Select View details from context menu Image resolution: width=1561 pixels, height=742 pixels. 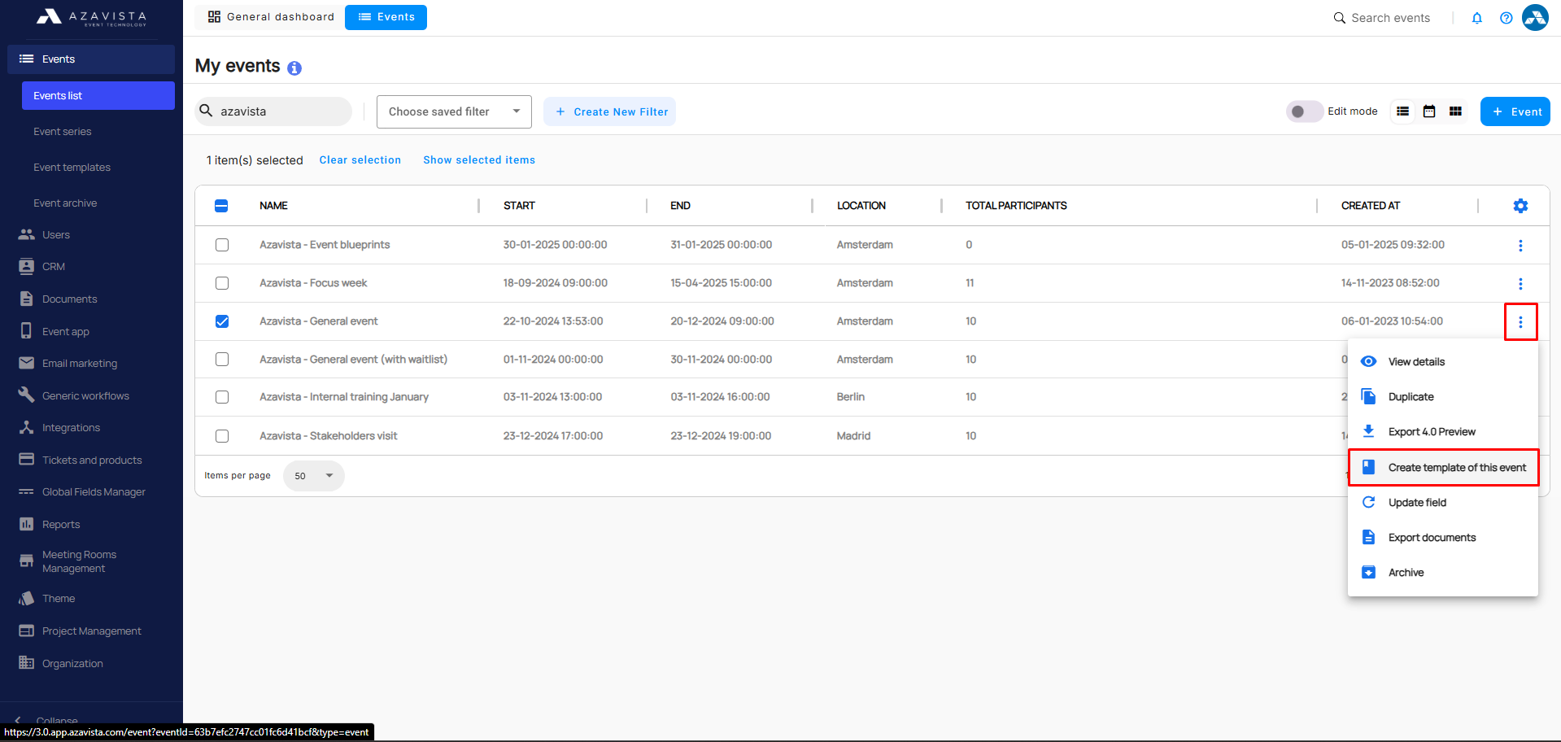(x=1443, y=362)
